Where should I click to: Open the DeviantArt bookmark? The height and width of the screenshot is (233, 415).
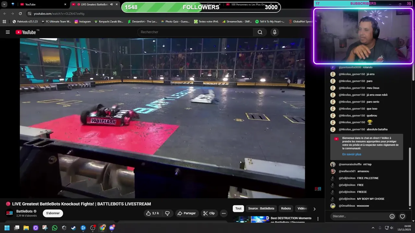tap(142, 21)
